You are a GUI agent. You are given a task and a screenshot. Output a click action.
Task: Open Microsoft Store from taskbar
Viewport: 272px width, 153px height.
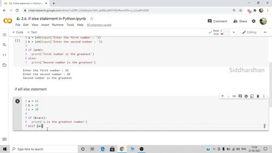(x=112, y=149)
